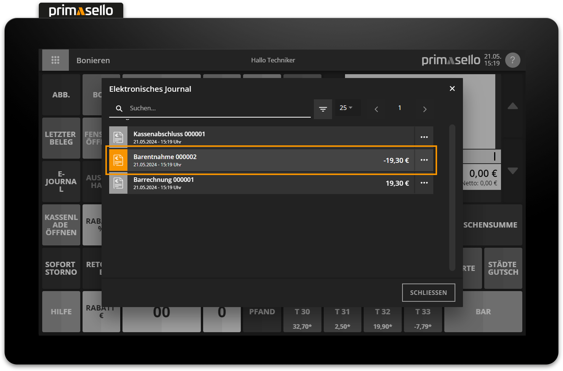Go to the previous journal page
The height and width of the screenshot is (371, 563).
(x=376, y=109)
